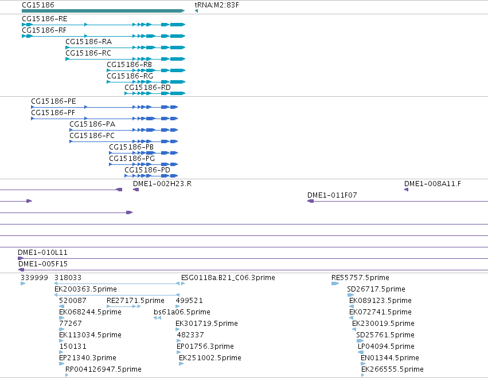Select EST 339999 label
The height and width of the screenshot is (378, 488).
point(34,278)
